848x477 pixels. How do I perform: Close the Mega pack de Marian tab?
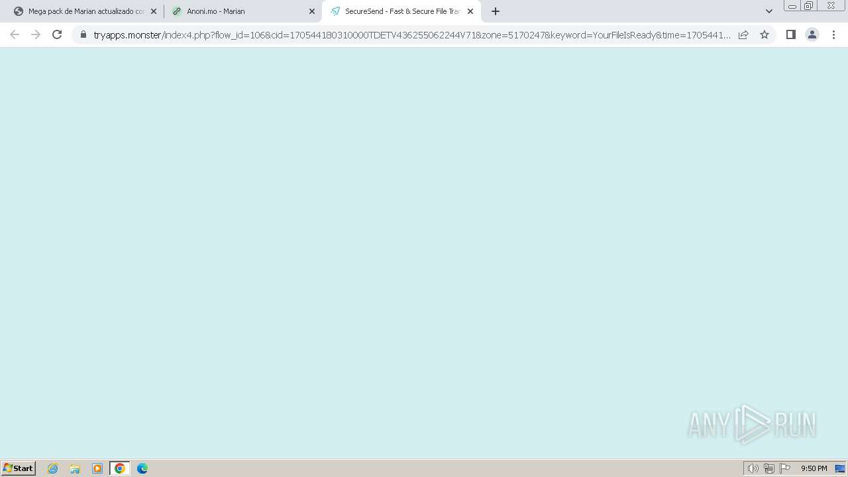pyautogui.click(x=154, y=11)
